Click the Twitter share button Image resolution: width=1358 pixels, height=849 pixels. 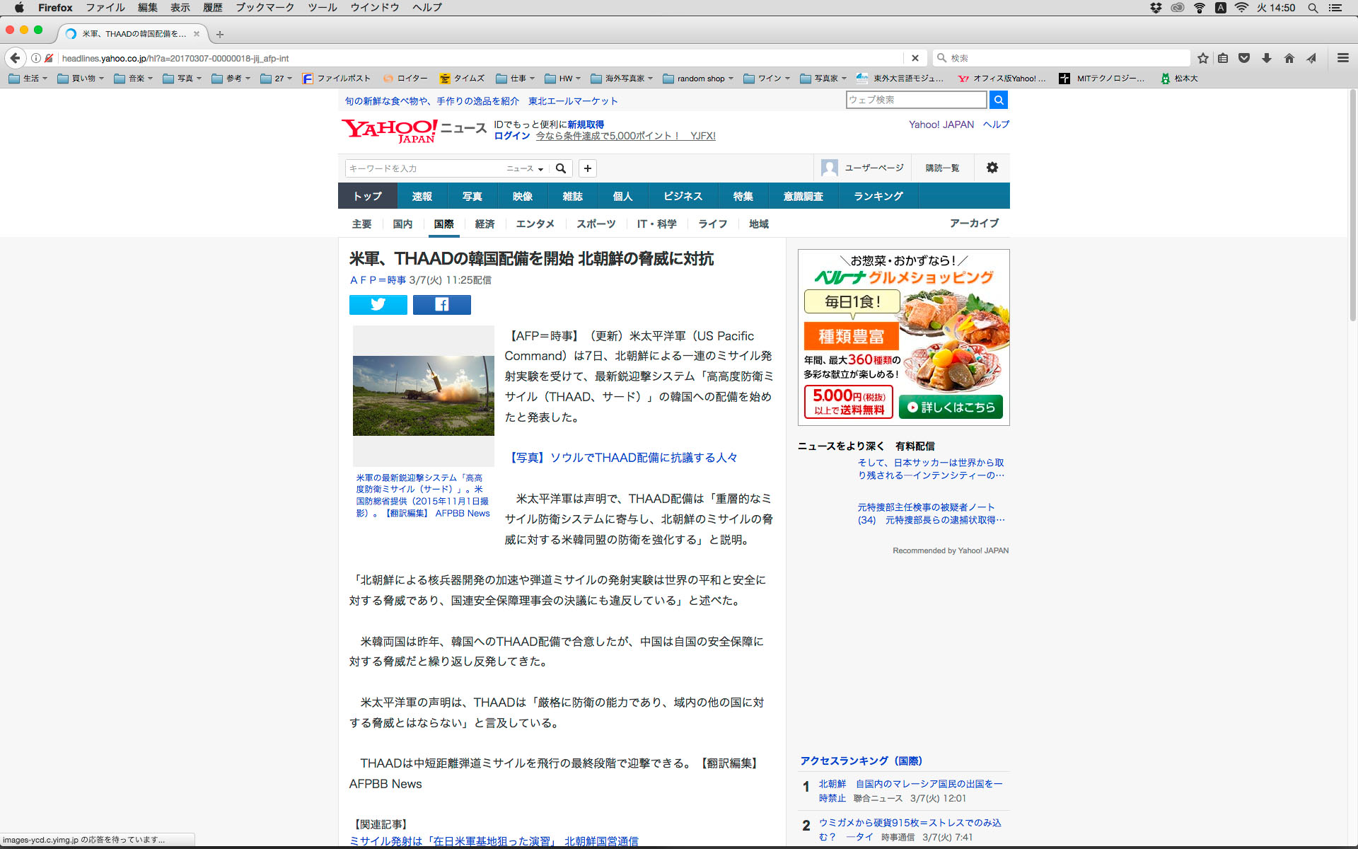tap(378, 304)
